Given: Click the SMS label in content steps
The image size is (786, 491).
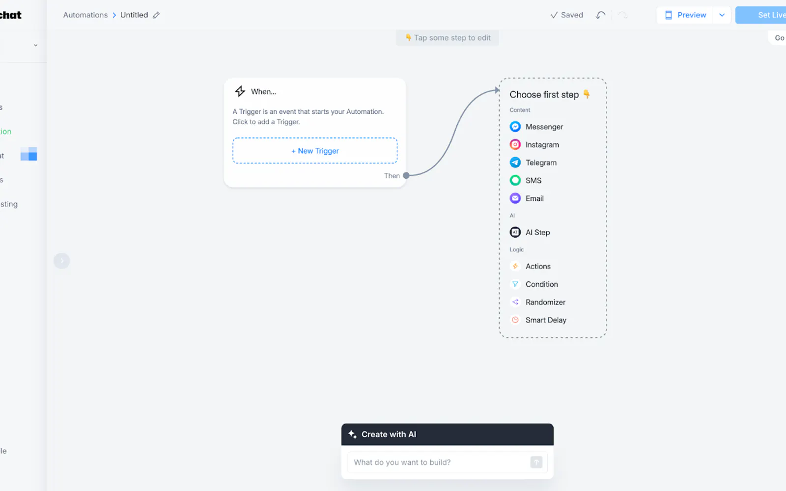Looking at the screenshot, I should 533,181.
